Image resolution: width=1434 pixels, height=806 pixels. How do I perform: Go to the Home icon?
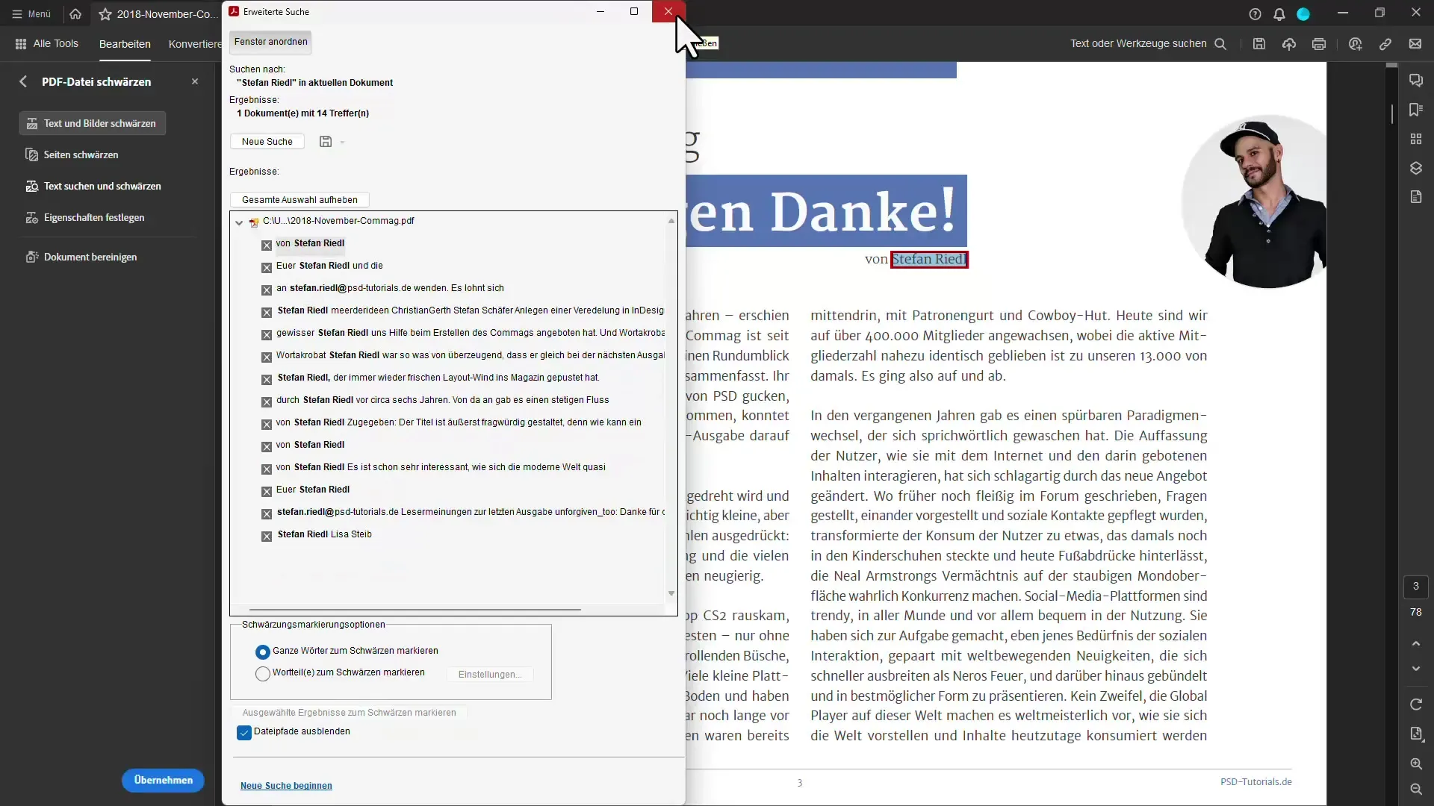pos(75,13)
